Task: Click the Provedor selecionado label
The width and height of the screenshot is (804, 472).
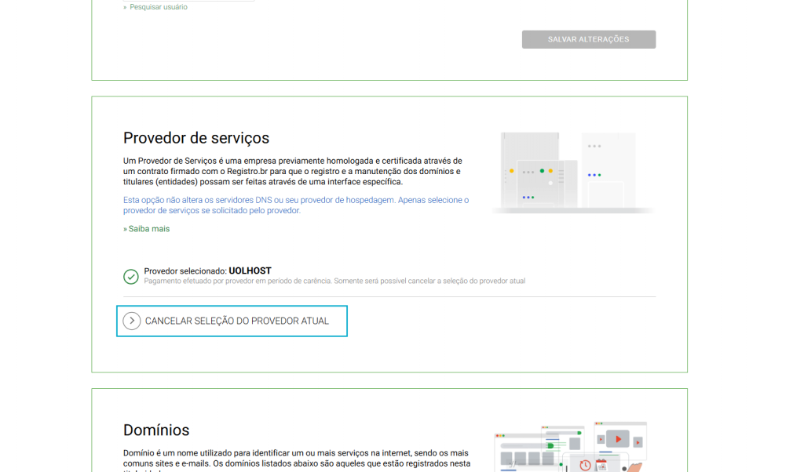Action: click(x=185, y=271)
